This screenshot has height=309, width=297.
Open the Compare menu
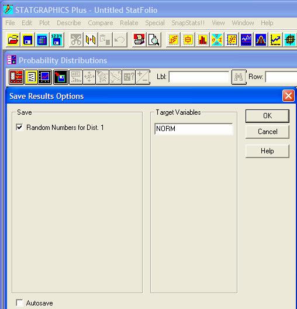[101, 23]
